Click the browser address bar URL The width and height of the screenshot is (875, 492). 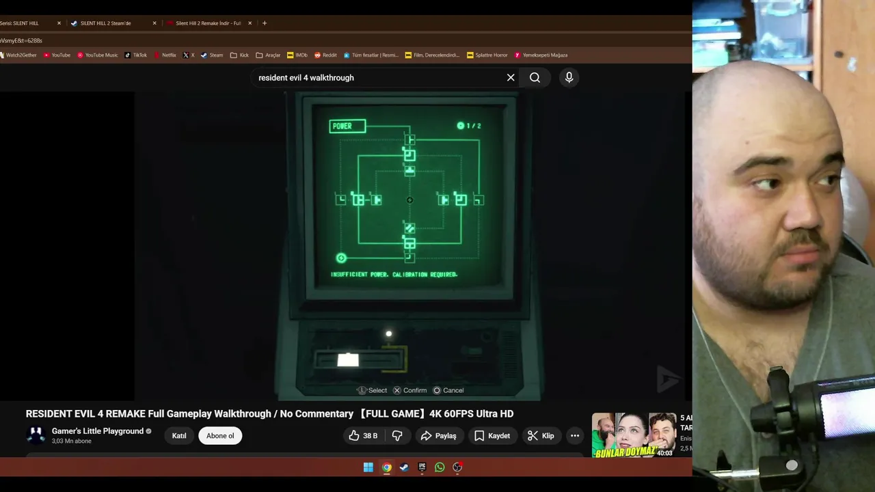coord(21,40)
